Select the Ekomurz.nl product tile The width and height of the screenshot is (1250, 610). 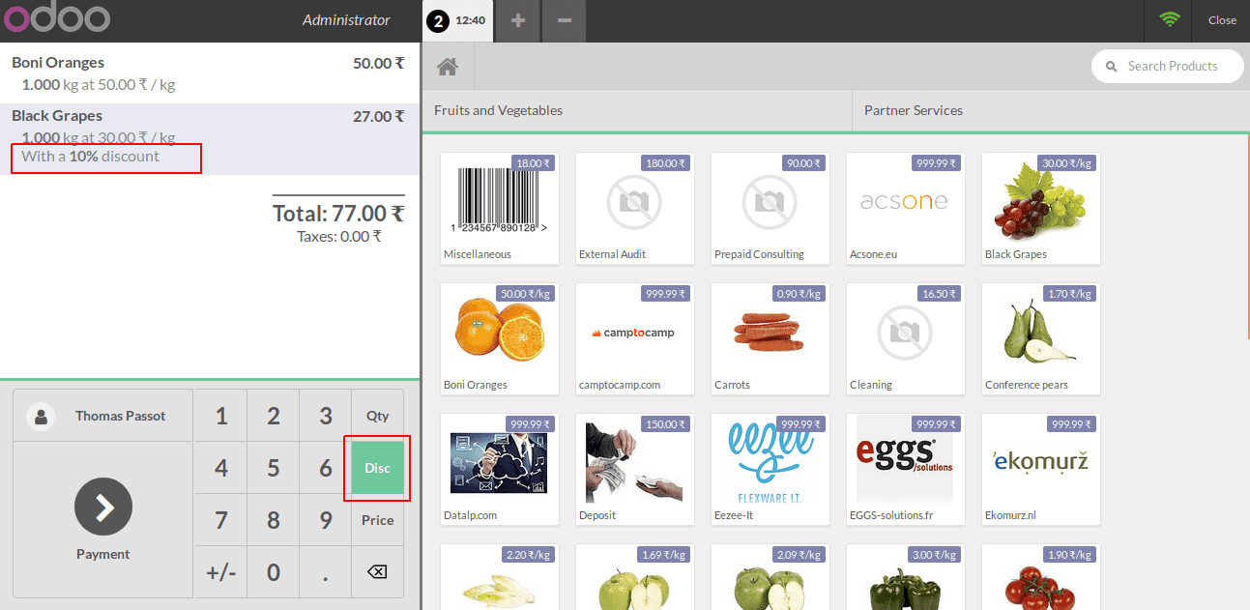(x=1041, y=469)
